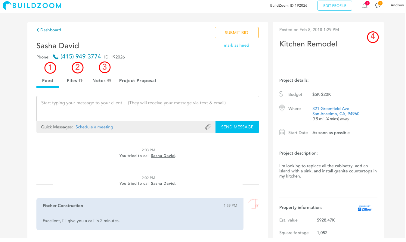Open the Notes tab
The width and height of the screenshot is (406, 242).
(x=99, y=80)
